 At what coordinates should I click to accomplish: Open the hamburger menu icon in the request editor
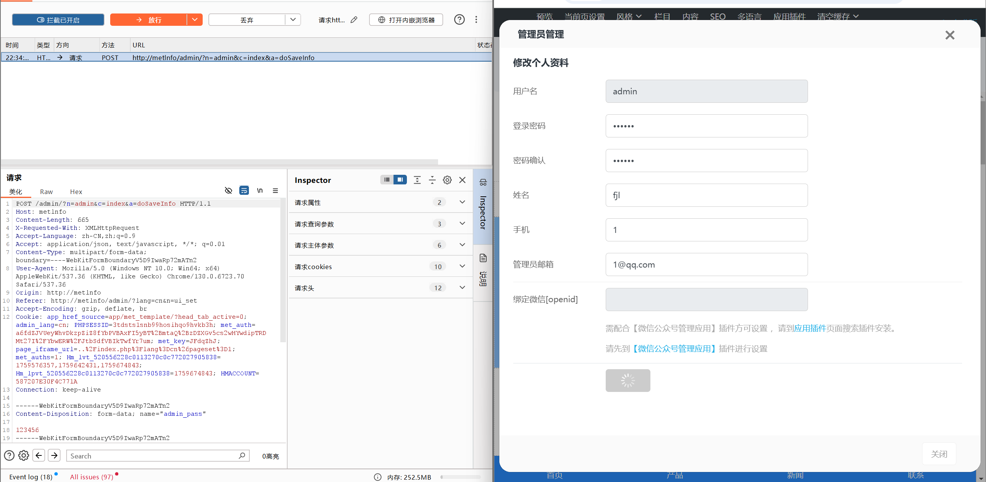(x=275, y=190)
